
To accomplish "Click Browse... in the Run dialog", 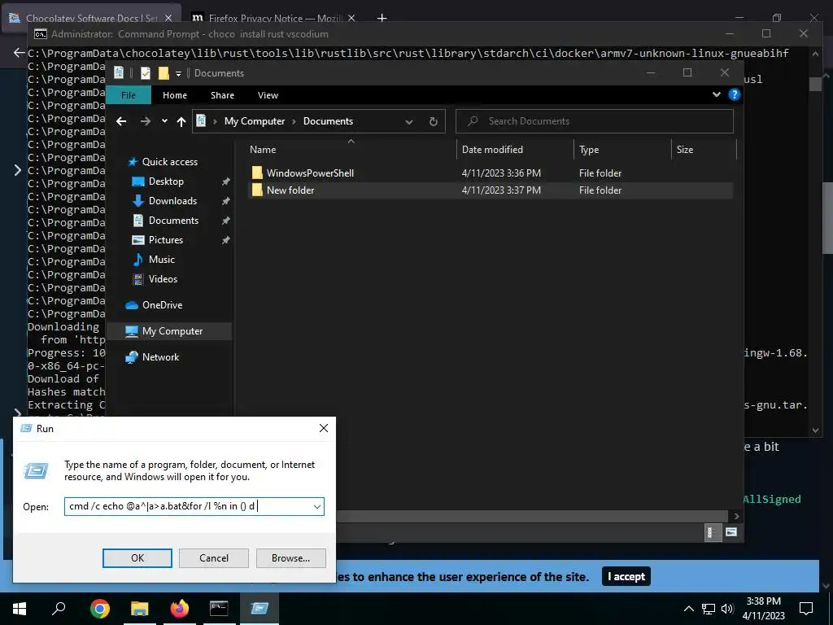I will [290, 558].
